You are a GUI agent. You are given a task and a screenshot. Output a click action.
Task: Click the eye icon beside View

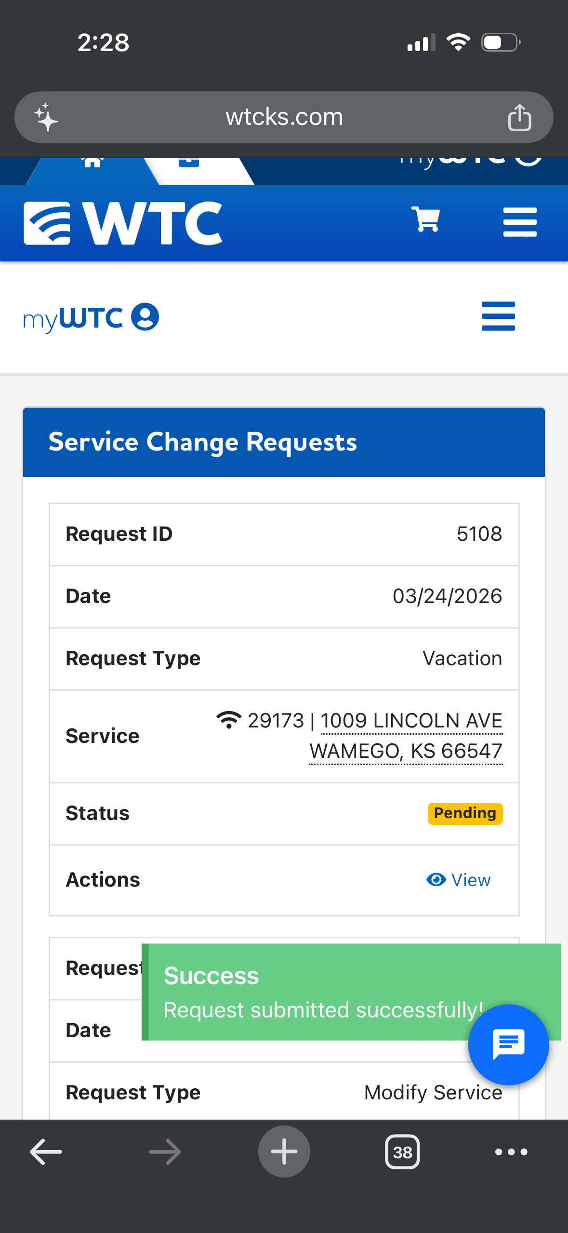pyautogui.click(x=436, y=880)
